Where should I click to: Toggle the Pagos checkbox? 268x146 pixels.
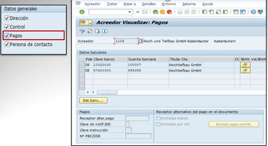pyautogui.click(x=7, y=36)
